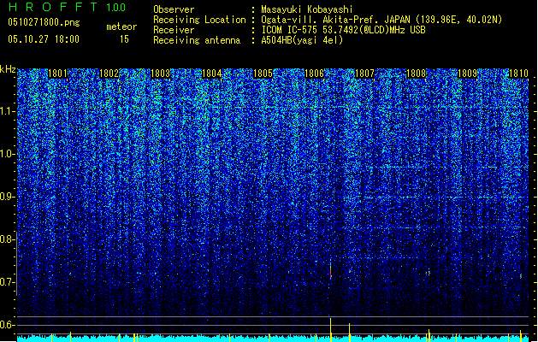Click the 1808 time marker
The width and height of the screenshot is (538, 342).
click(416, 74)
